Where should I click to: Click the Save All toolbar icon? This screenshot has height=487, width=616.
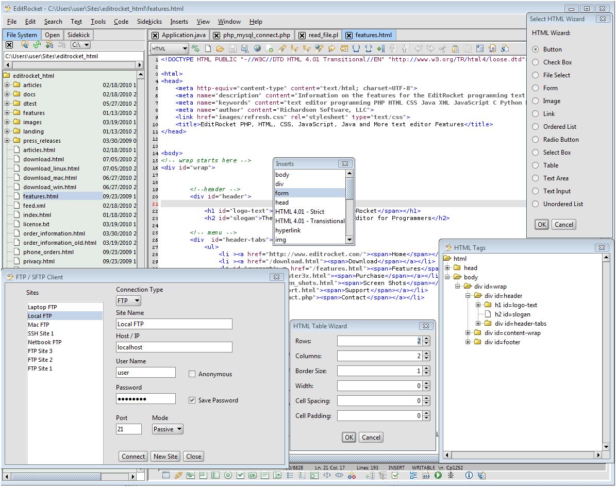tap(245, 48)
